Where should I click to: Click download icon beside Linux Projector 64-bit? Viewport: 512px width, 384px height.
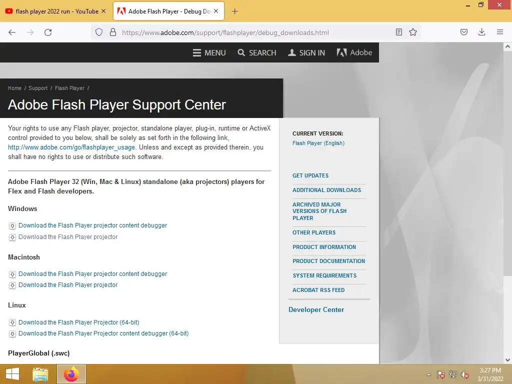(x=12, y=322)
